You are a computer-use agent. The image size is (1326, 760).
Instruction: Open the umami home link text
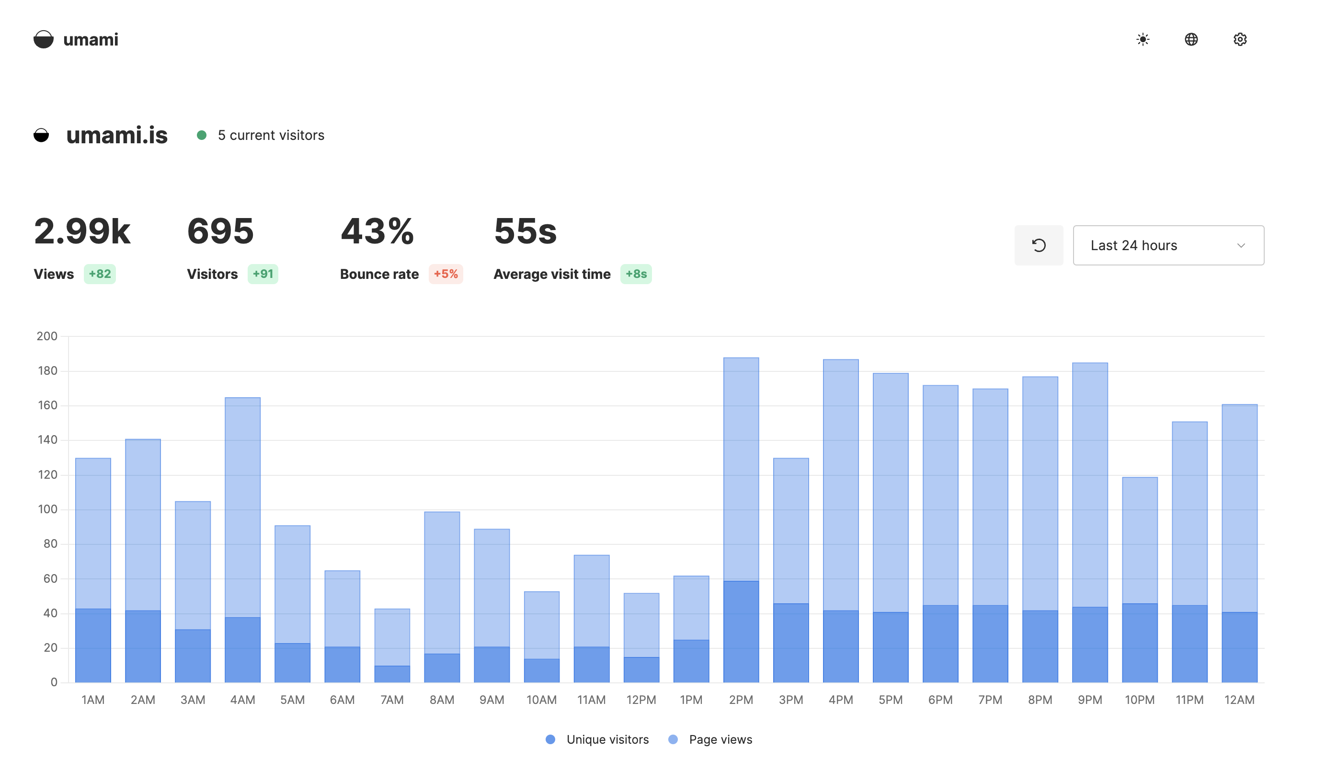pyautogui.click(x=91, y=40)
